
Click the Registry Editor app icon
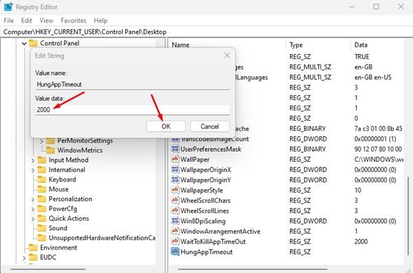click(8, 7)
